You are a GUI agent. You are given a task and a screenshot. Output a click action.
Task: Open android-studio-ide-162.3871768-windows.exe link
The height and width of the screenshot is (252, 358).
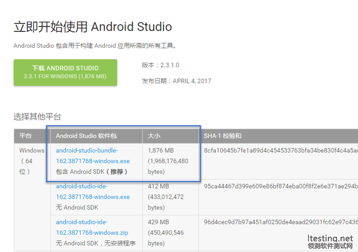(x=93, y=192)
